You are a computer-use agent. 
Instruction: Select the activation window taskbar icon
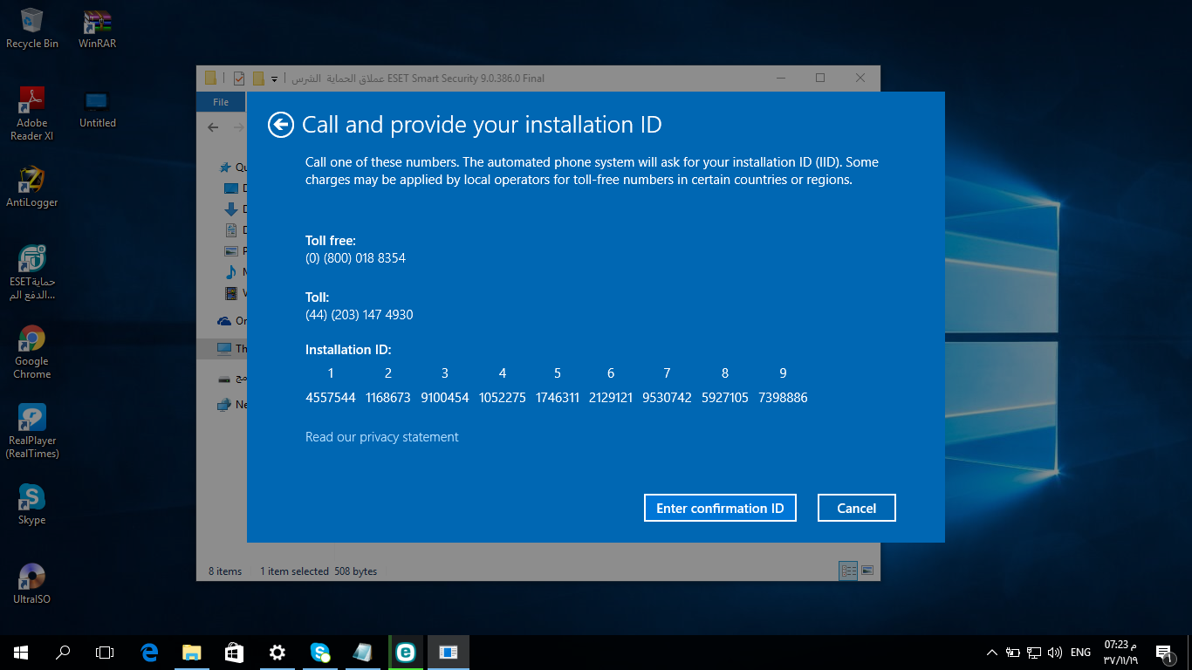click(448, 652)
